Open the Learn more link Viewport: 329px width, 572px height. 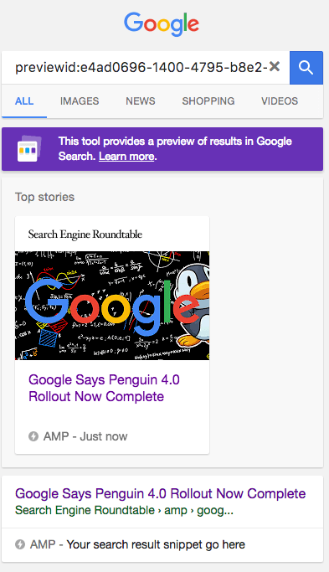(126, 157)
